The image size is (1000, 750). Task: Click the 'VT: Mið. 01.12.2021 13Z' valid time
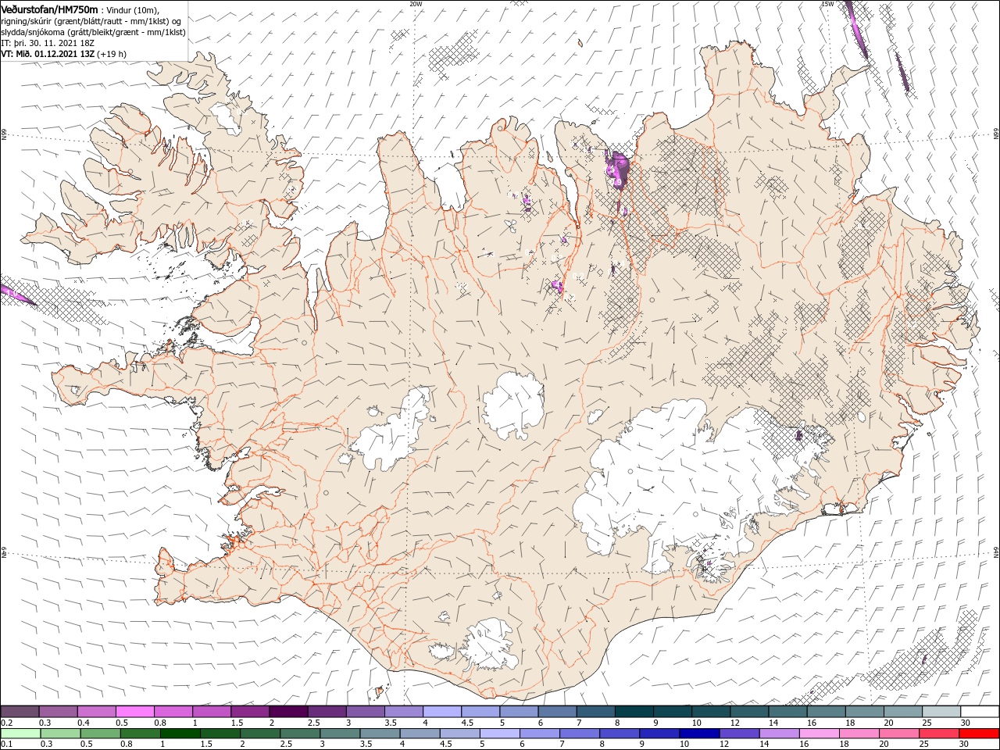point(48,54)
